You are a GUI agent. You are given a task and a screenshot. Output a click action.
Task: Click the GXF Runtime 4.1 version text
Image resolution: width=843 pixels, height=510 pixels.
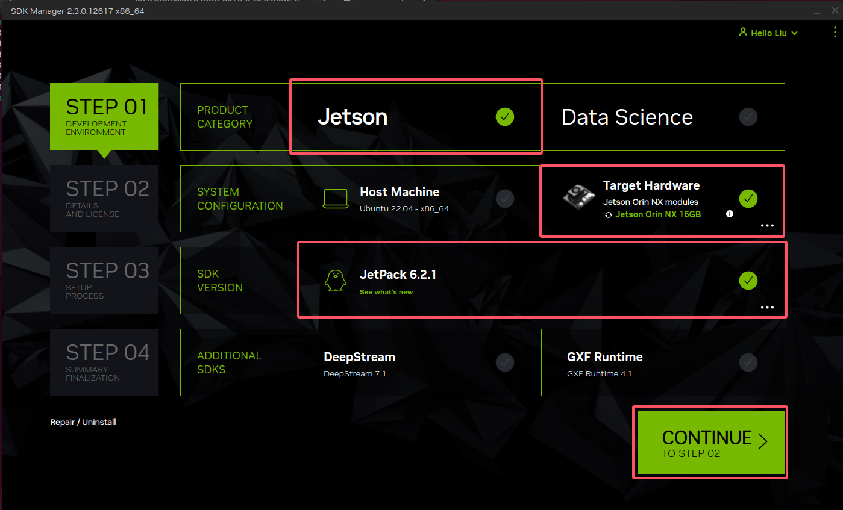(x=599, y=373)
